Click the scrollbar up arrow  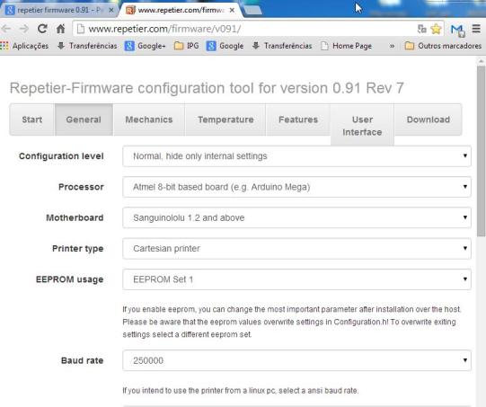click(x=481, y=61)
